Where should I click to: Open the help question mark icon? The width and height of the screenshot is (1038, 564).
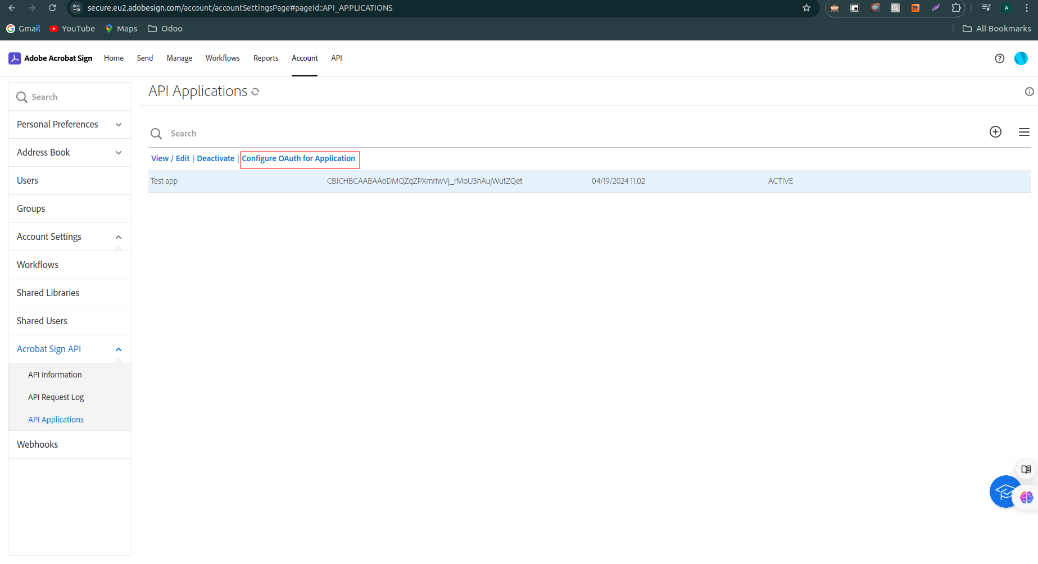(999, 58)
